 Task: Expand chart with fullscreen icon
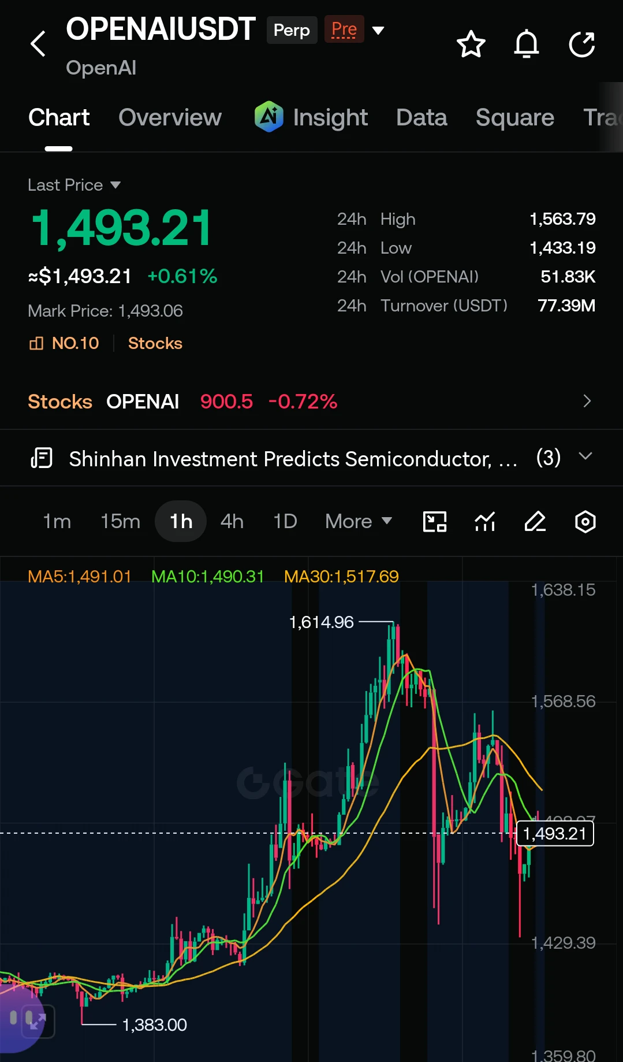pyautogui.click(x=38, y=1020)
